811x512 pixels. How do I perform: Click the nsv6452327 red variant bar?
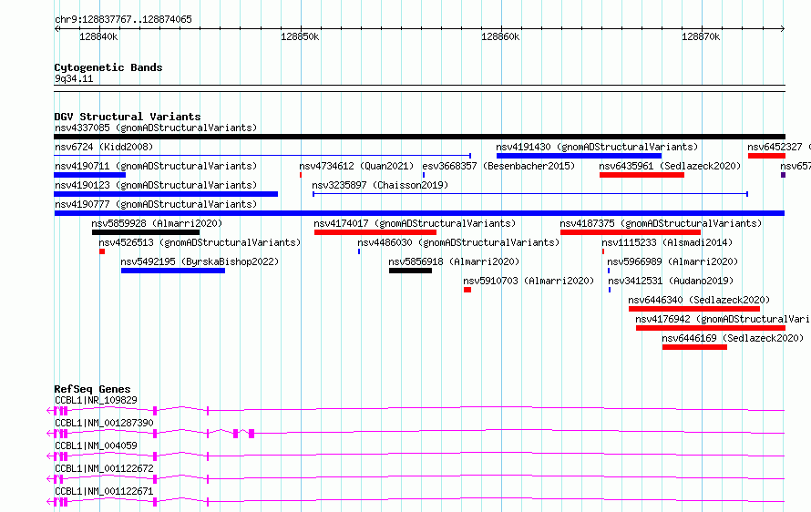pos(766,156)
